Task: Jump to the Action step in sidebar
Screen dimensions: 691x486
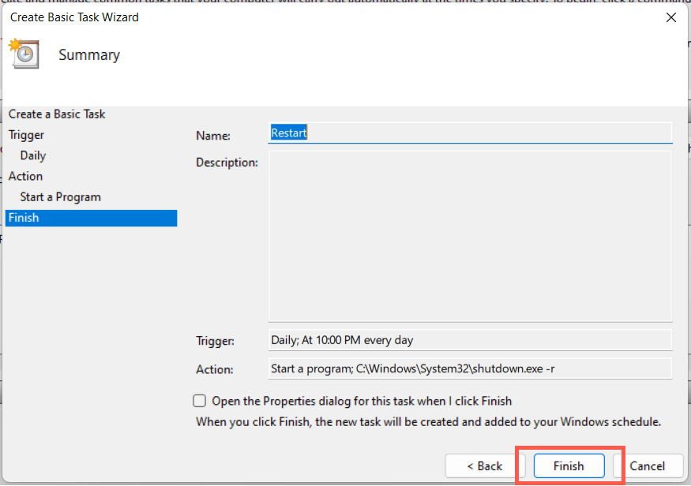Action: pyautogui.click(x=25, y=176)
